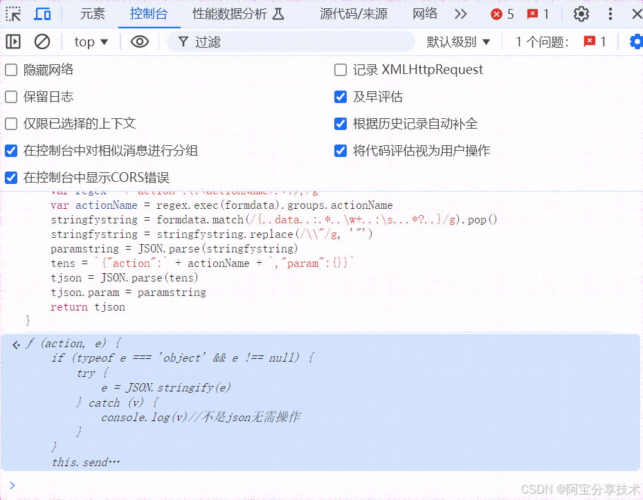Uncheck 将代码评估视为用户操作 checkbox

[341, 151]
